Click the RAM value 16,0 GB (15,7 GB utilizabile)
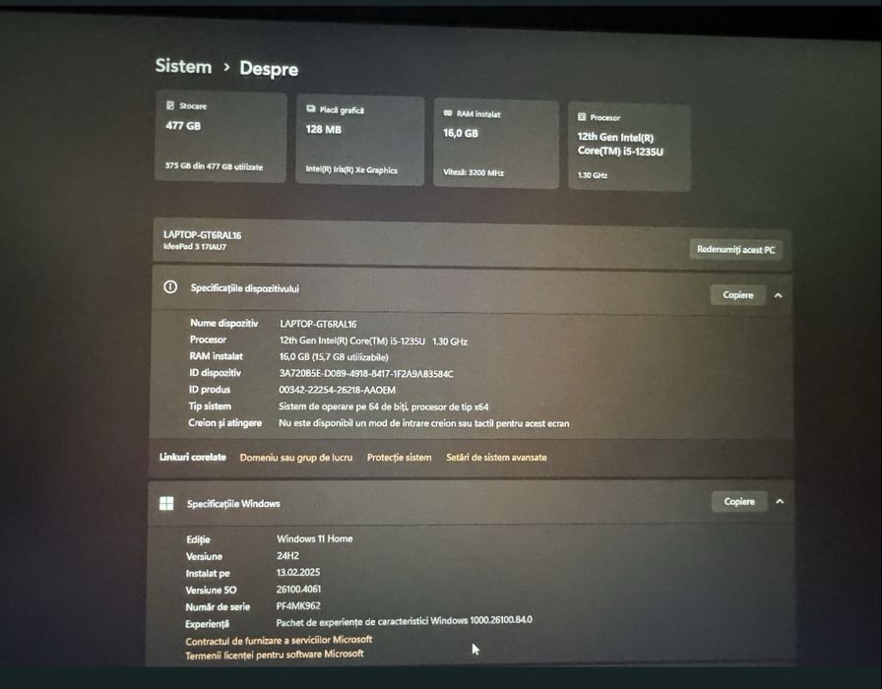The width and height of the screenshot is (882, 689). pos(334,357)
